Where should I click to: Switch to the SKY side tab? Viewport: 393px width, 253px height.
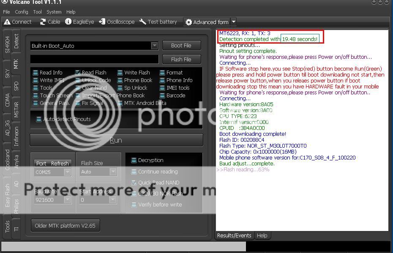point(7,73)
